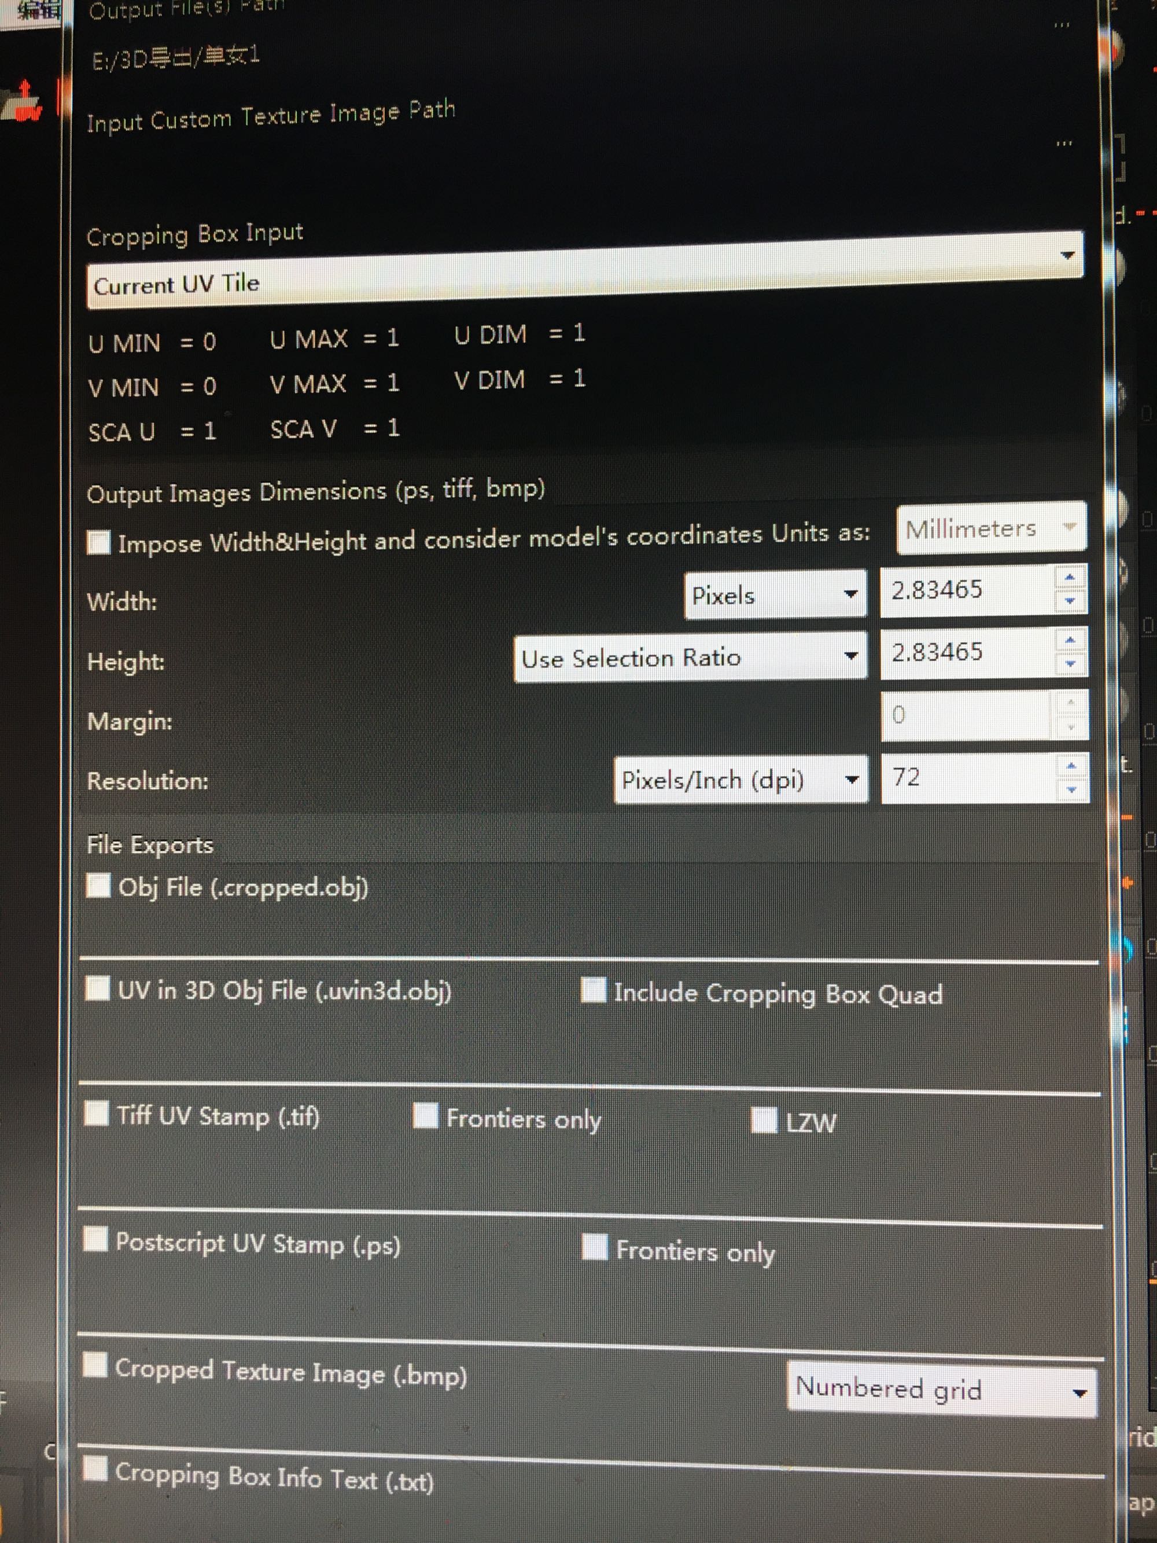Open Pixels/Inch (dpi) resolution dropdown
The image size is (1157, 1543).
coord(740,779)
